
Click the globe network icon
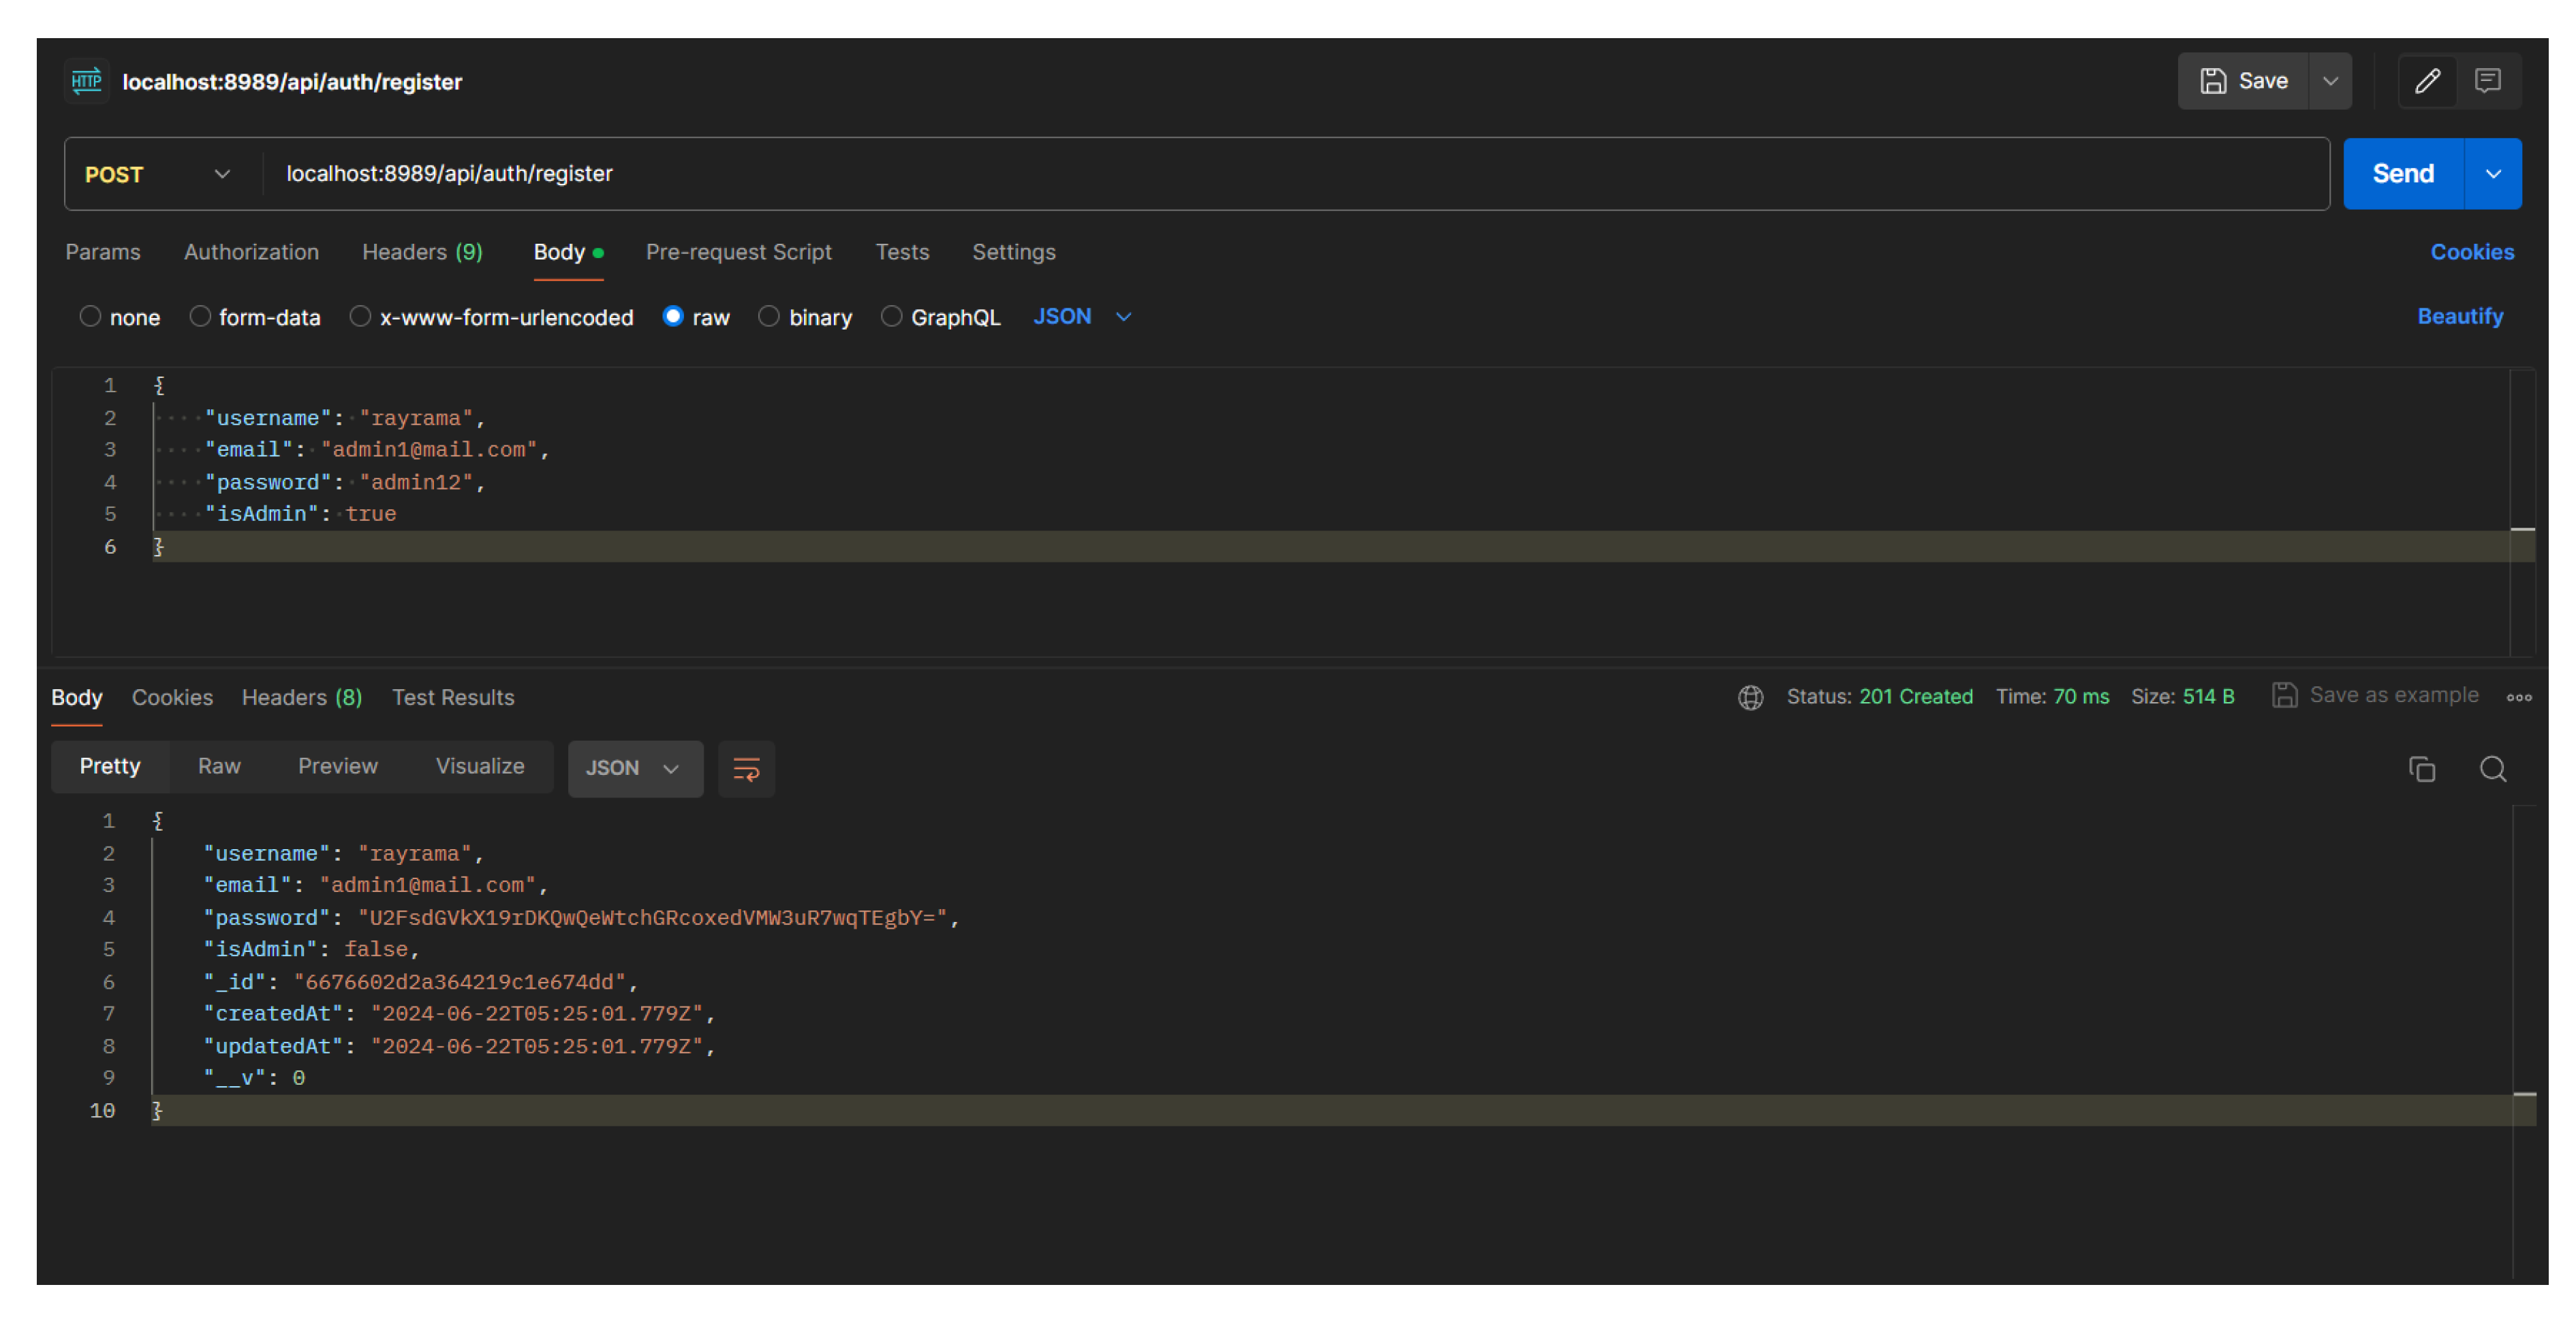1750,697
